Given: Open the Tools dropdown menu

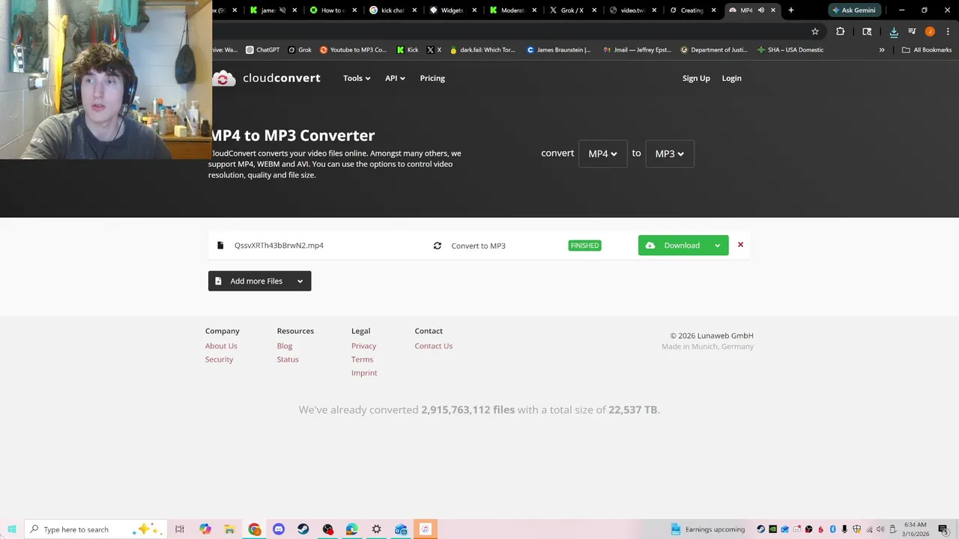Looking at the screenshot, I should (x=357, y=78).
